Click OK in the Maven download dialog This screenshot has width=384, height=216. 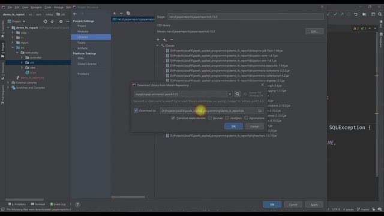pyautogui.click(x=233, y=127)
